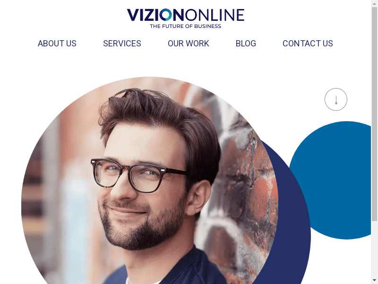Select Contact Us in navigation
The width and height of the screenshot is (378, 284).
tap(308, 44)
